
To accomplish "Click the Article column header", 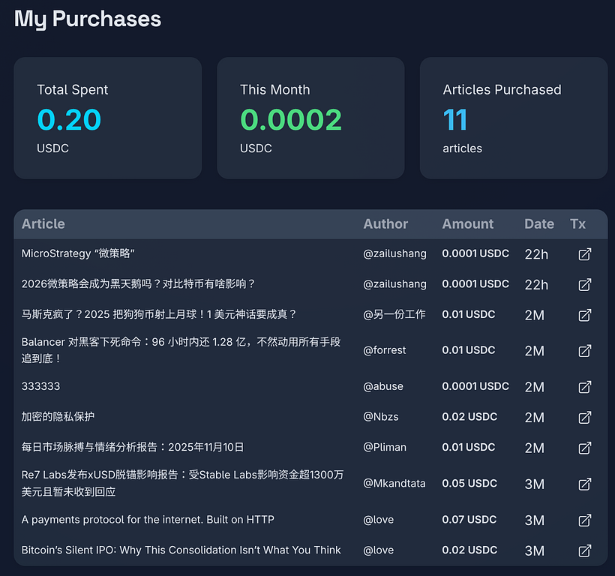I will click(x=43, y=223).
